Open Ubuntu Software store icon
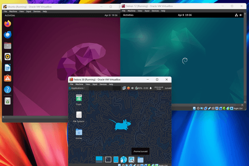The image size is (249, 166). (x=7, y=78)
